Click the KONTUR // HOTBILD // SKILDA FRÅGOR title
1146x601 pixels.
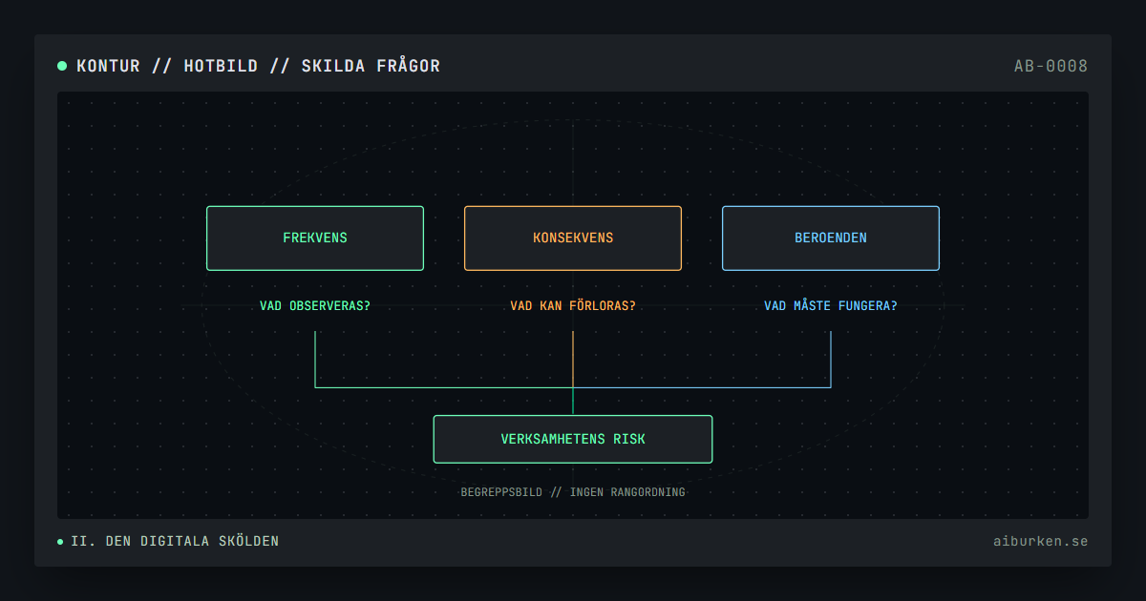click(258, 66)
